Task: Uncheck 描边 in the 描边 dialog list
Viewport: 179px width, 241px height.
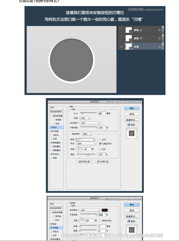Action: pos(52,127)
